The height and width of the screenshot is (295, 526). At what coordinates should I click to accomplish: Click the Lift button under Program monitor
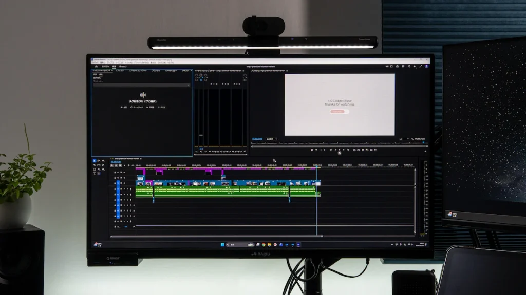coord(354,150)
